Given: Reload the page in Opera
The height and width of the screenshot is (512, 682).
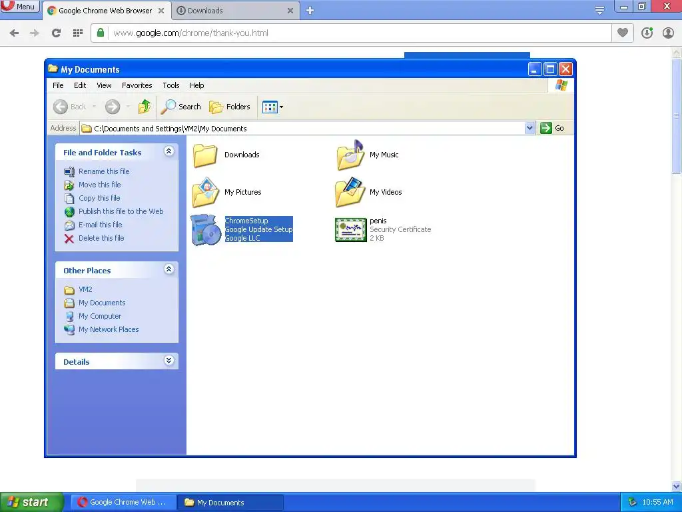Looking at the screenshot, I should 56,33.
